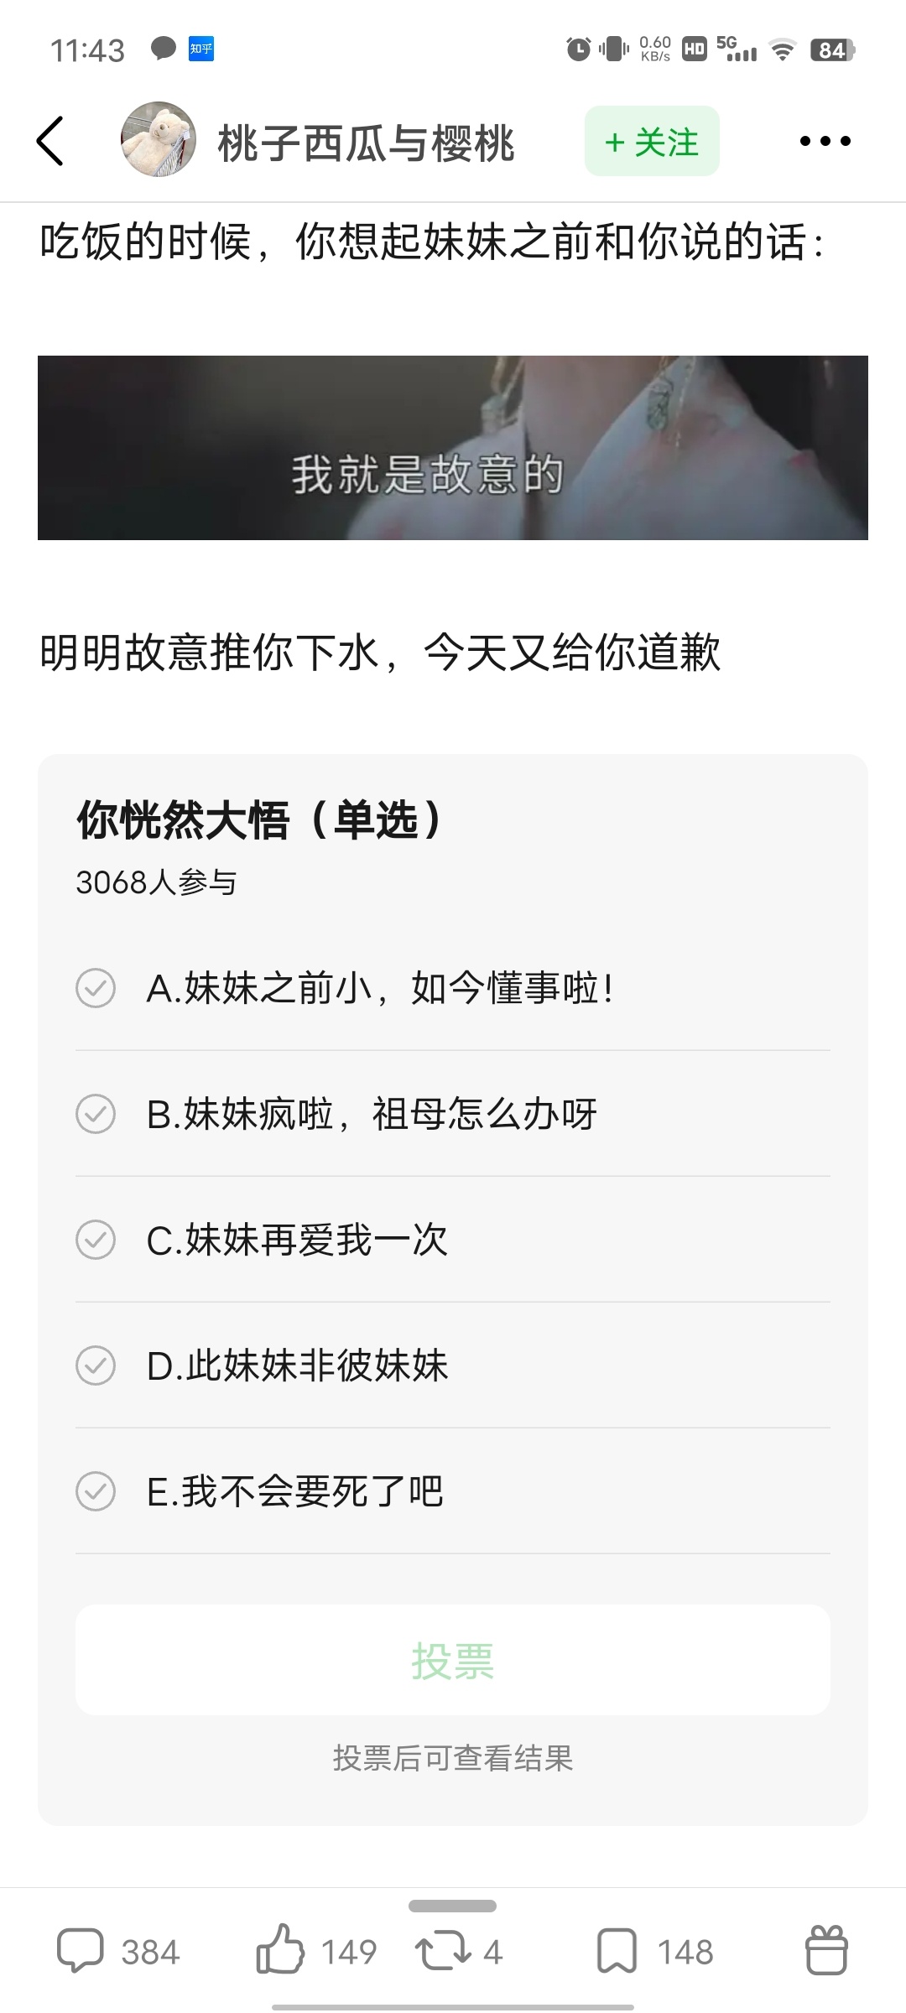Viewport: 906px width, 2013px height.
Task: View the 我就是故意的 image
Action: [453, 448]
